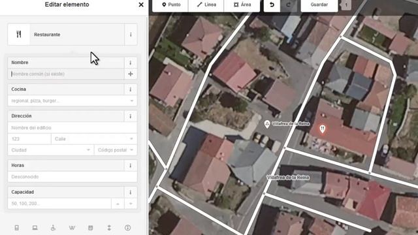Click the lower Villafrea de la Reina map label

pos(288,178)
